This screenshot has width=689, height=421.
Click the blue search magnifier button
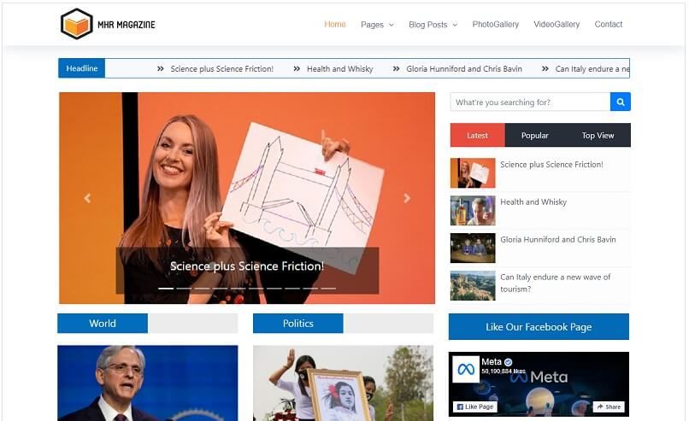pyautogui.click(x=621, y=102)
